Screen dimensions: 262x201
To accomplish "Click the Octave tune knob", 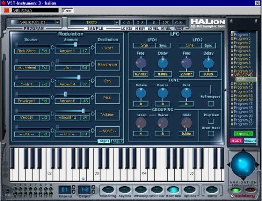I will (x=141, y=93).
